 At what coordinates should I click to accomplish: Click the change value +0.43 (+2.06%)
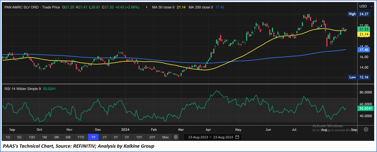[127, 7]
